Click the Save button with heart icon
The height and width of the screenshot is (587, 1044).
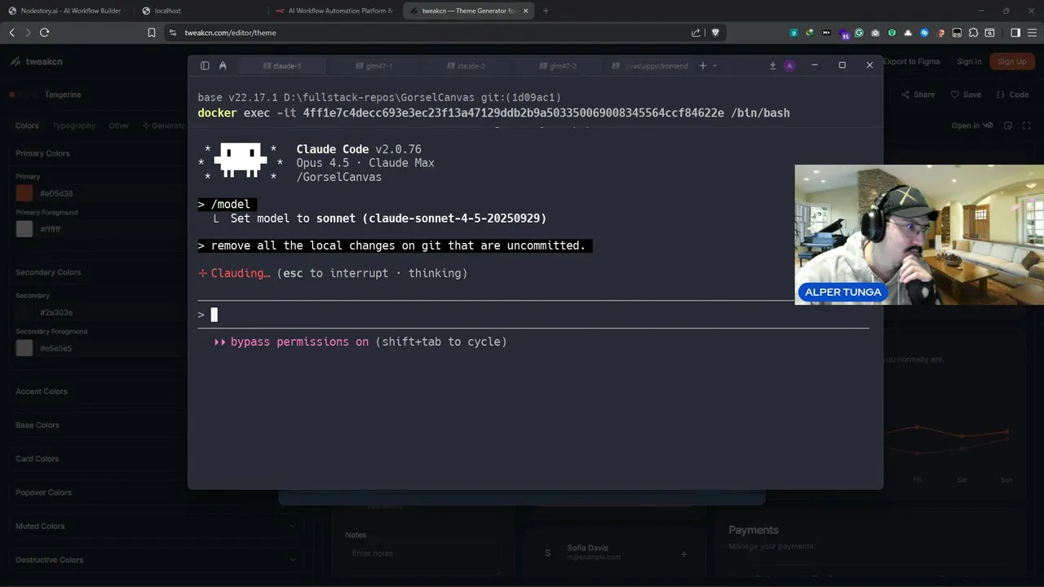[x=966, y=95]
